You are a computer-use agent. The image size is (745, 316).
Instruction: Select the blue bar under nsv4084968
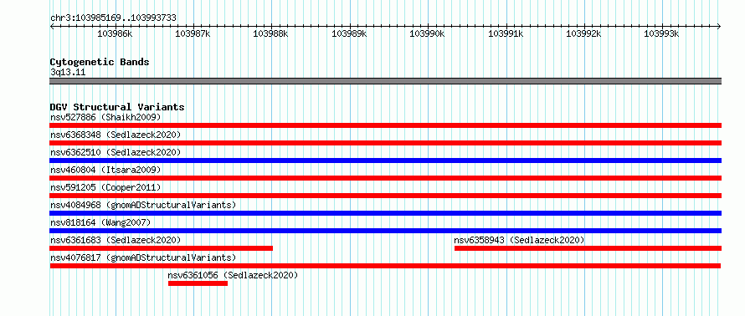(385, 213)
